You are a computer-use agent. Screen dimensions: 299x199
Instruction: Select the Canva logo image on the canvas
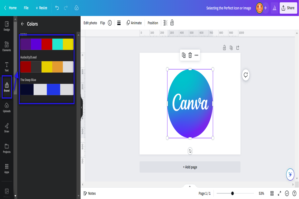click(x=190, y=104)
